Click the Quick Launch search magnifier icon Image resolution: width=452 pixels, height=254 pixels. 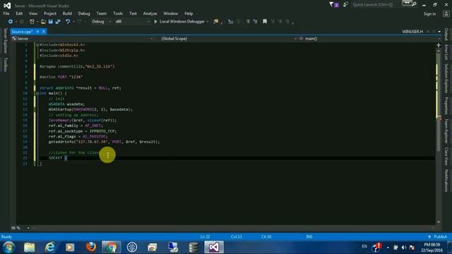[415, 5]
